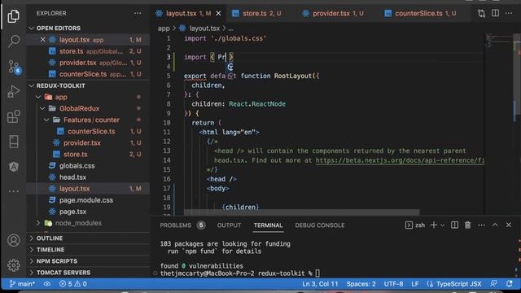
Task: Open globals.css in the file tree
Action: (x=77, y=166)
